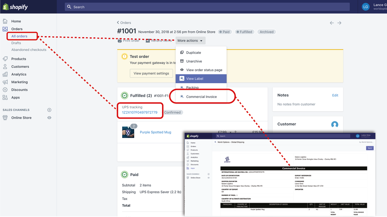This screenshot has height=217, width=387.
Task: Open UPS tracking number 1Z2X107F0497972779
Action: pyautogui.click(x=140, y=112)
